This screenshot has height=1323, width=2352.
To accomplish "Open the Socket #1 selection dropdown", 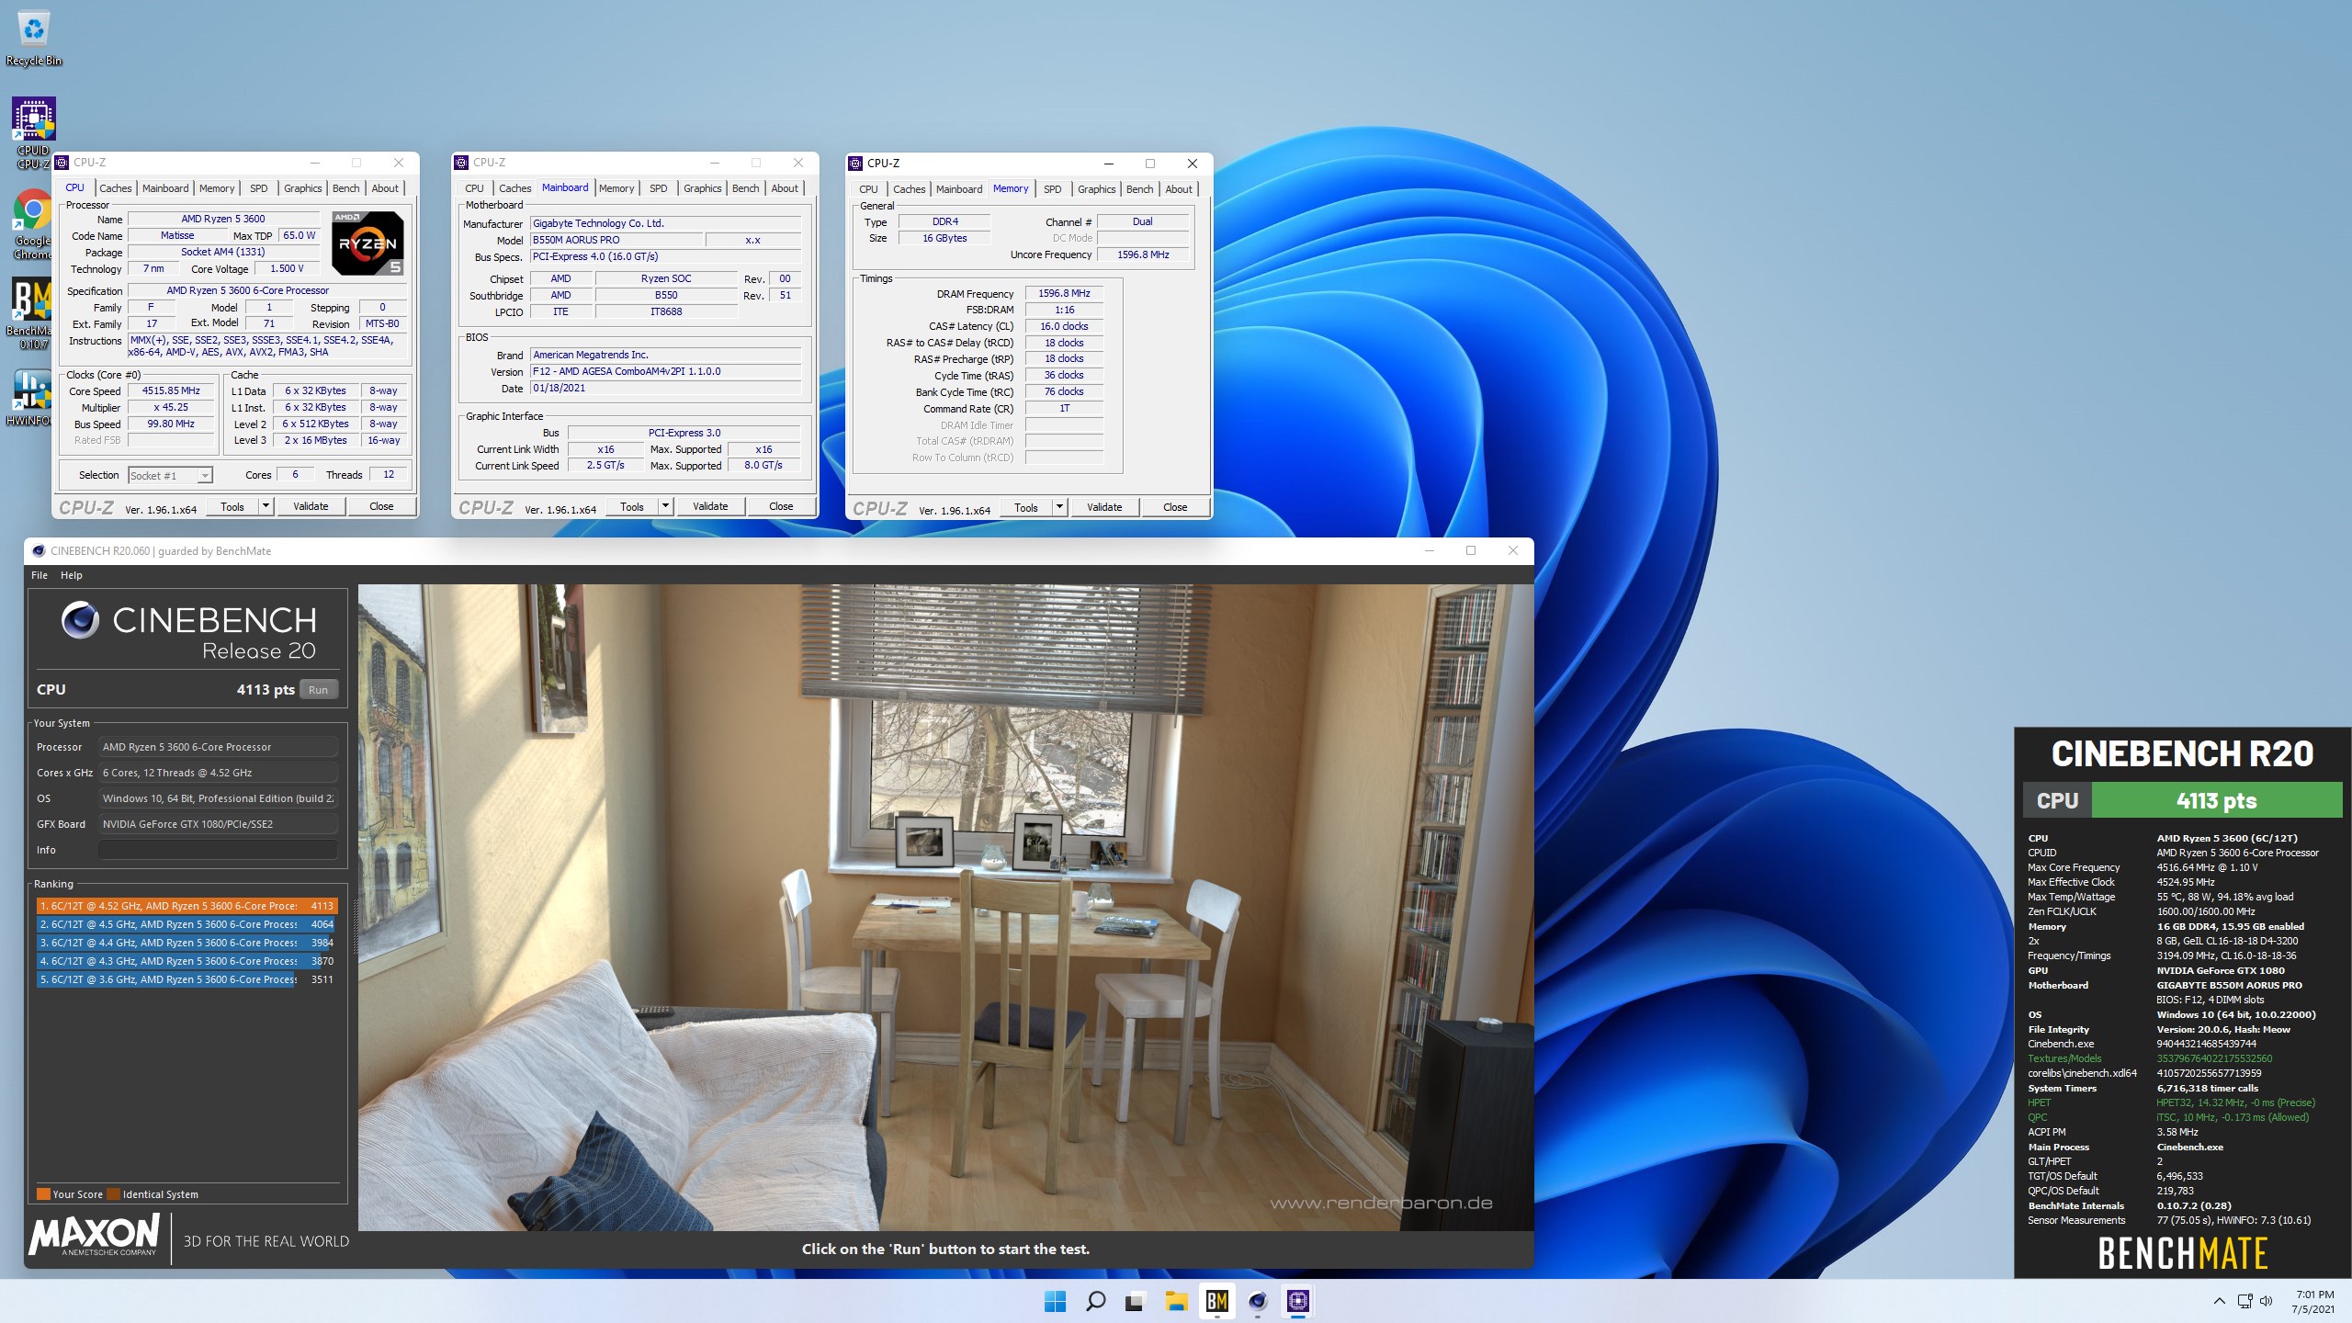I will tap(170, 475).
